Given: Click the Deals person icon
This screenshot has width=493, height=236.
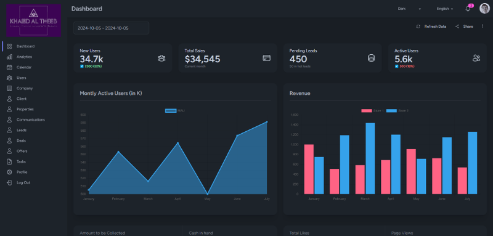Looking at the screenshot, I should (x=9, y=140).
